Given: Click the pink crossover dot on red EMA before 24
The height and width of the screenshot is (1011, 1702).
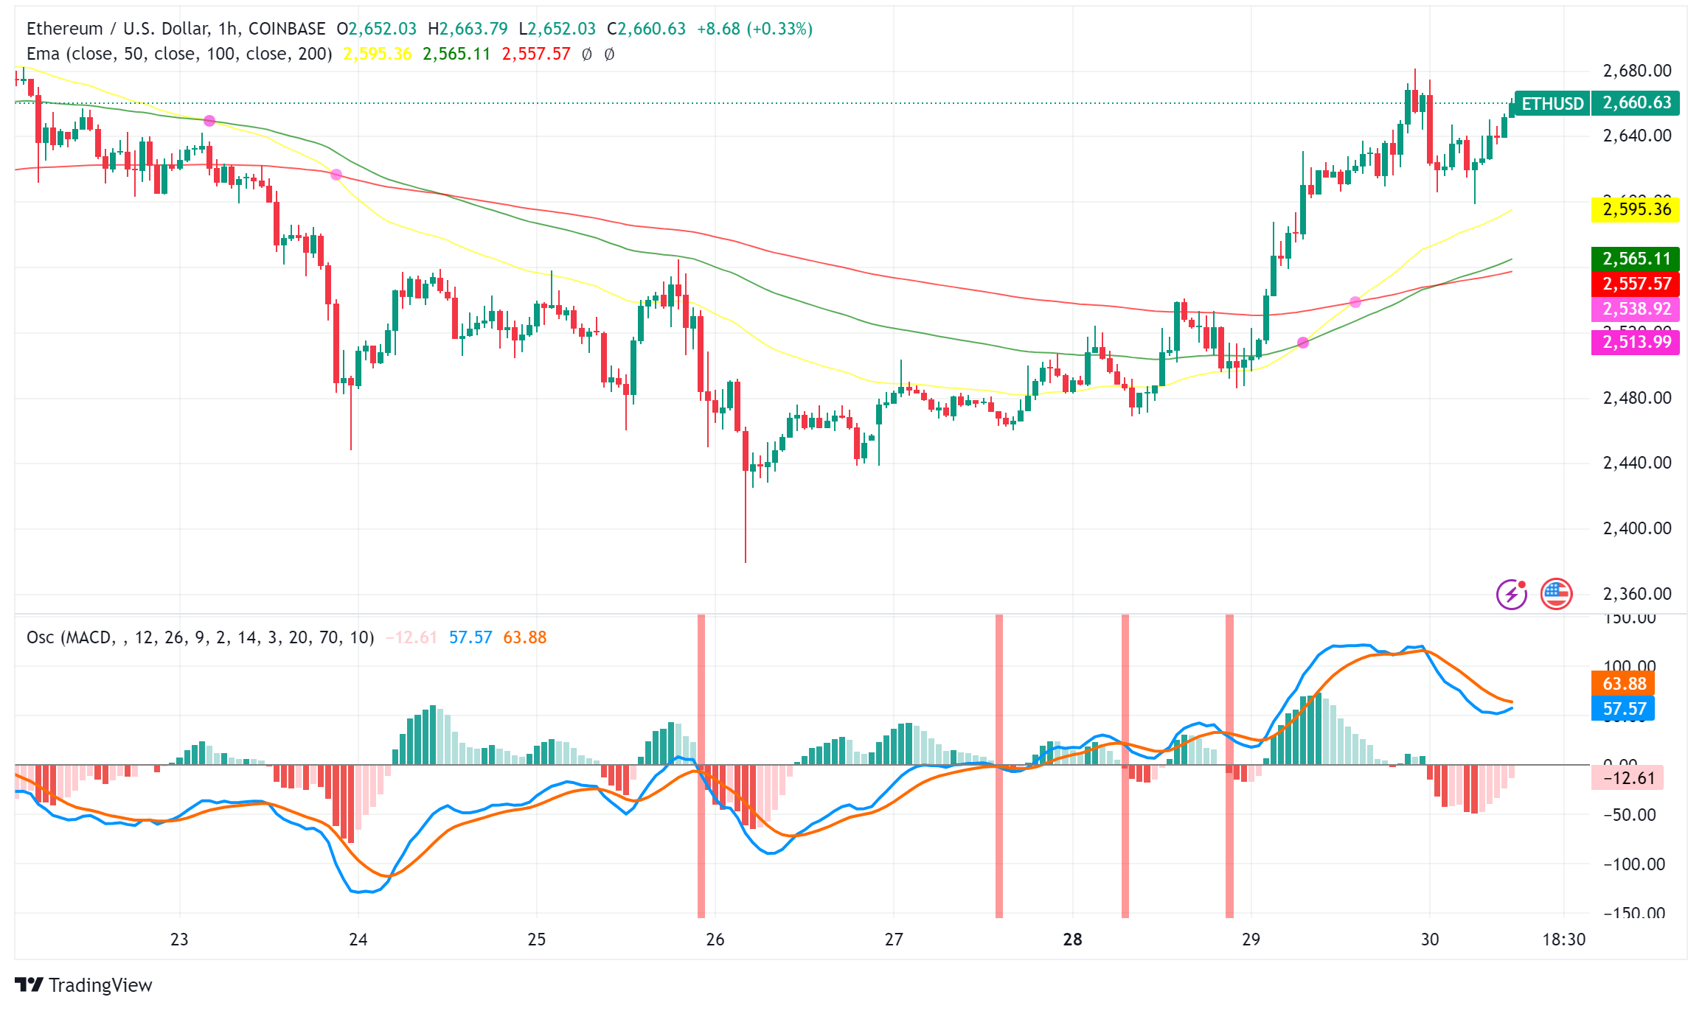Looking at the screenshot, I should click(x=336, y=175).
